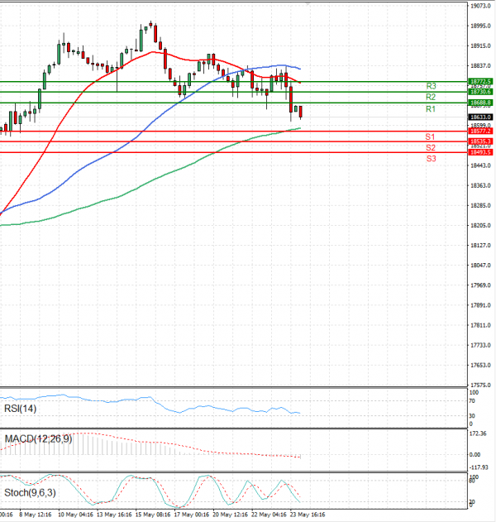
Task: Click the R2 resistance level label
Action: click(x=431, y=98)
